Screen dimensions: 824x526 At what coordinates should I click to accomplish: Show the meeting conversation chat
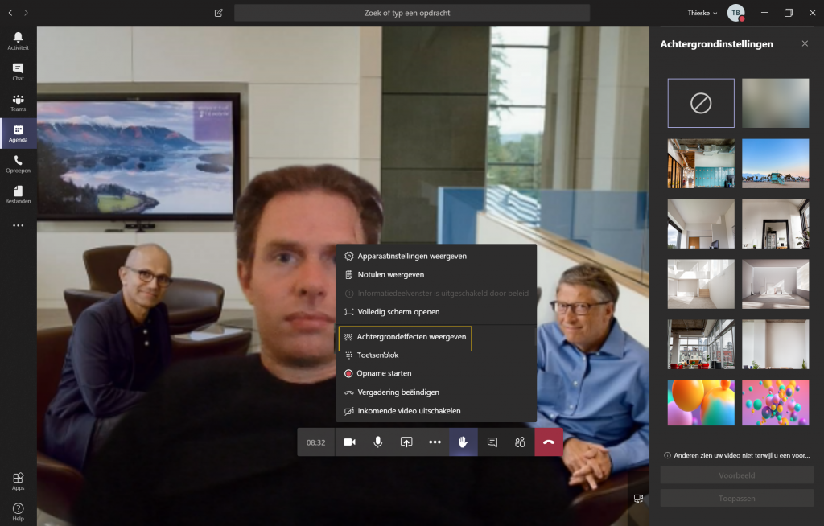[x=492, y=442]
